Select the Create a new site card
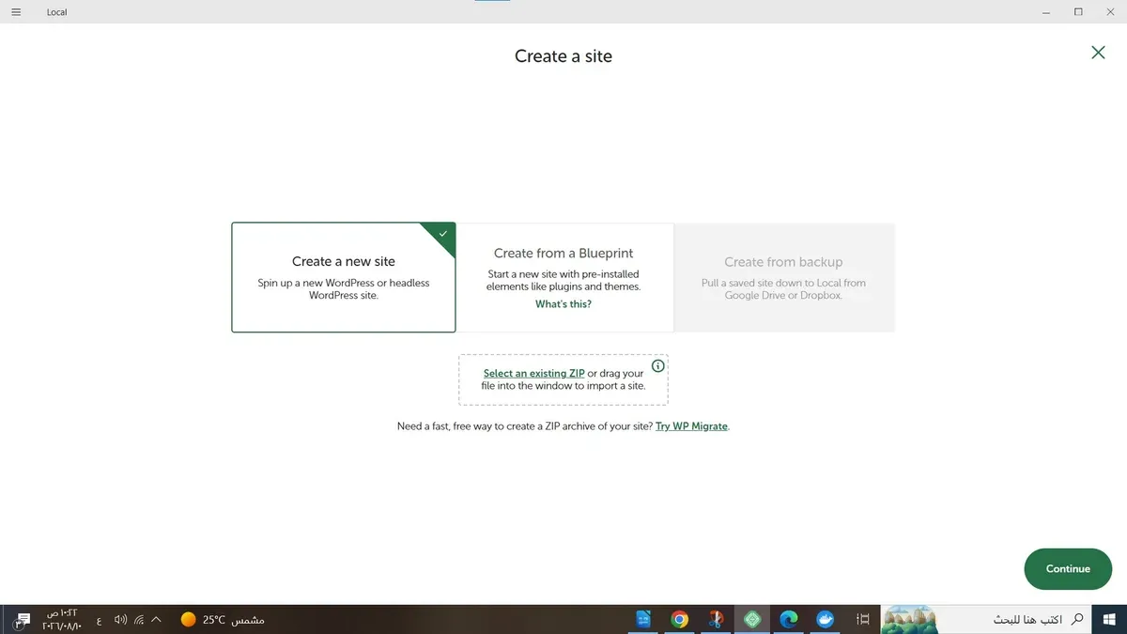Image resolution: width=1127 pixels, height=634 pixels. tap(344, 277)
